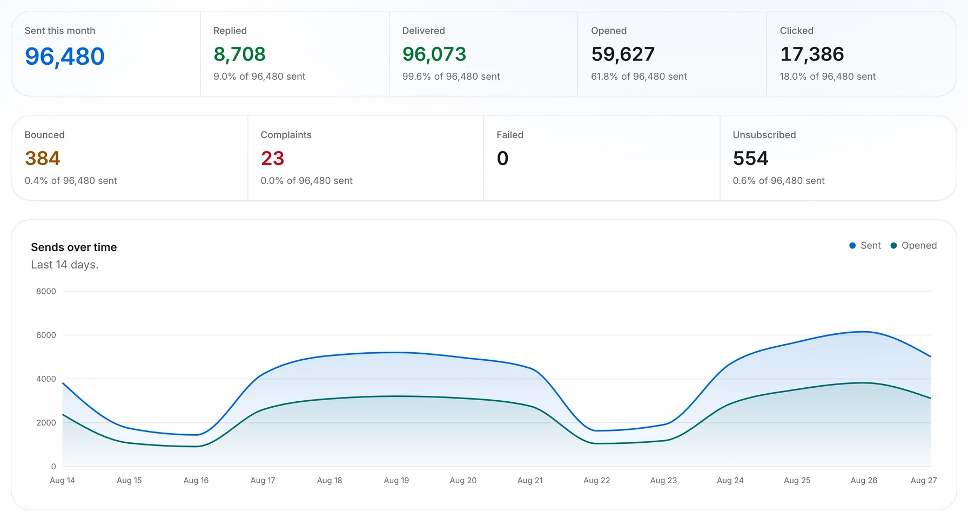Image resolution: width=968 pixels, height=521 pixels.
Task: Click the "Sends over time" chart title
Action: pos(74,247)
